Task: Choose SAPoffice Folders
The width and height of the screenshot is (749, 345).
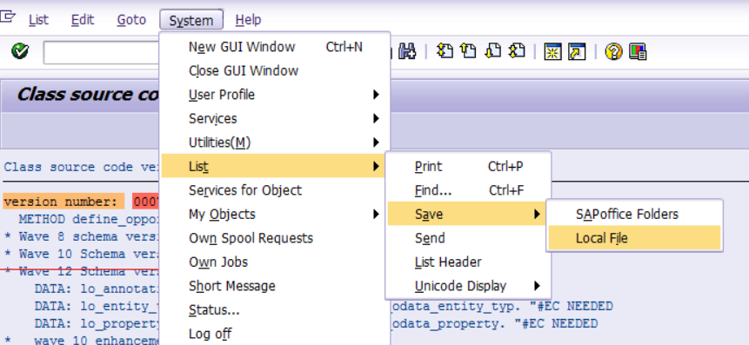Action: click(x=634, y=214)
